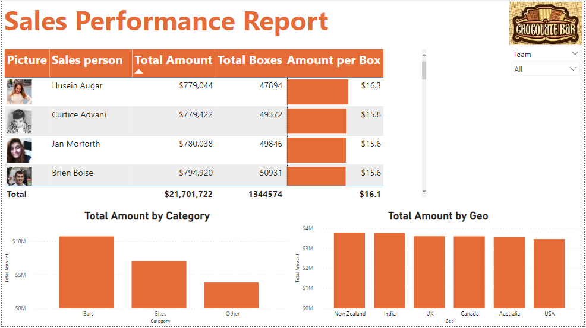
Task: Click the Chocolate Bar logo image
Action: (546, 23)
